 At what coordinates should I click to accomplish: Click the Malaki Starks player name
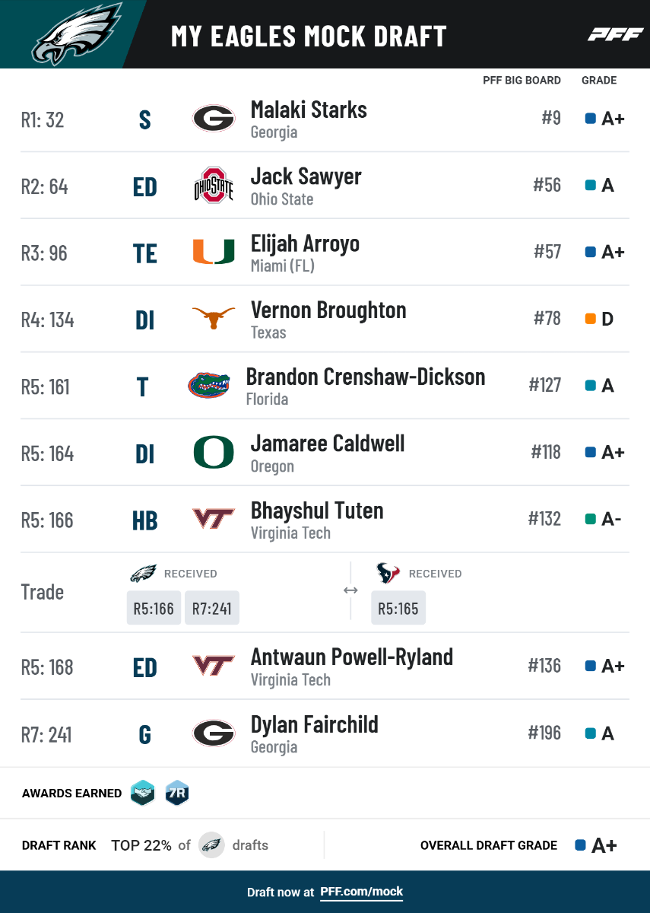(x=309, y=110)
